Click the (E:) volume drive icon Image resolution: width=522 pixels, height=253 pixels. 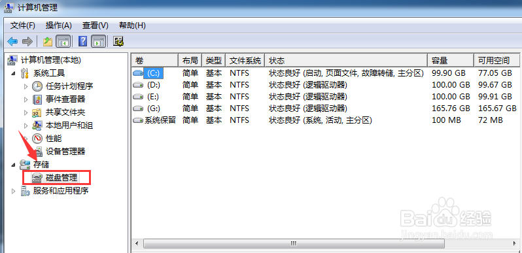138,97
